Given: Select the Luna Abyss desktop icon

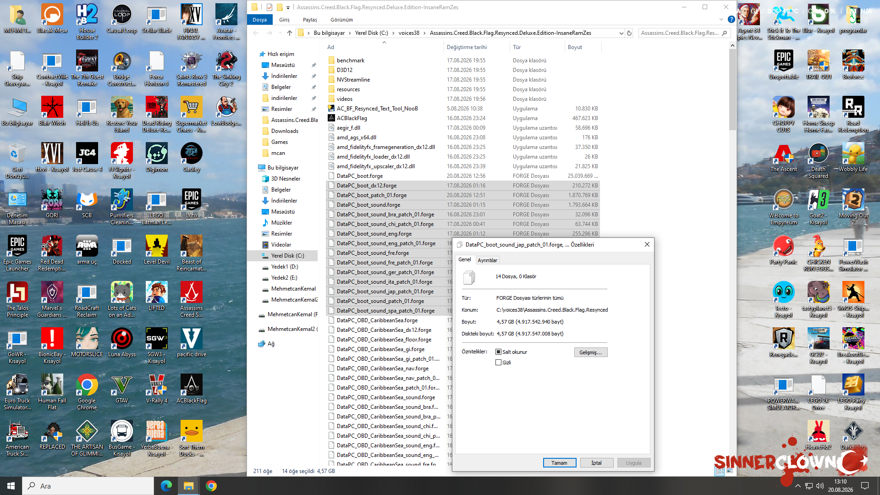Looking at the screenshot, I should tap(121, 343).
